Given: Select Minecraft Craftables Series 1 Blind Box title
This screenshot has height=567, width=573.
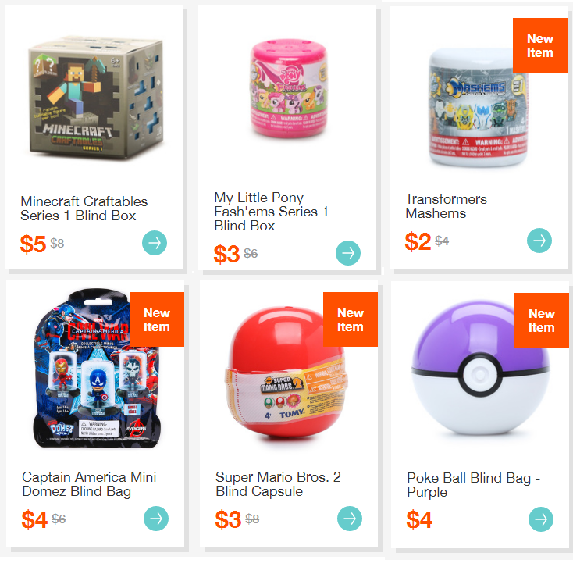Looking at the screenshot, I should [x=84, y=209].
